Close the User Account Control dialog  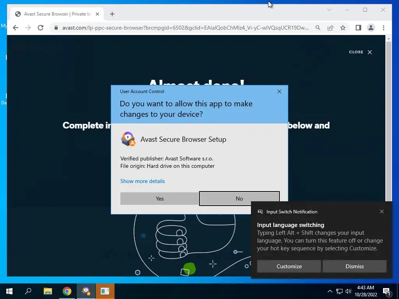click(279, 91)
